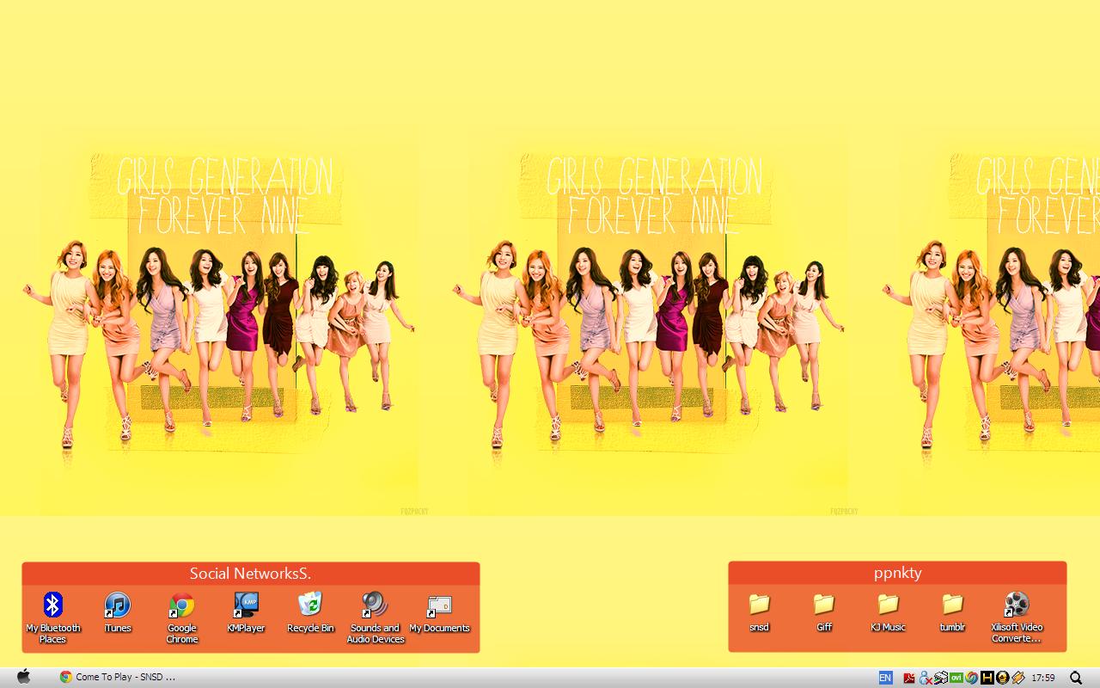Click the green ovi tray icon
Viewport: 1100px width, 688px height.
click(x=956, y=678)
